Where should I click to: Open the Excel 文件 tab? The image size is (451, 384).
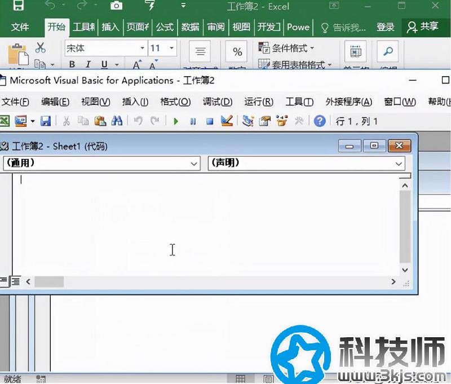[x=20, y=27]
